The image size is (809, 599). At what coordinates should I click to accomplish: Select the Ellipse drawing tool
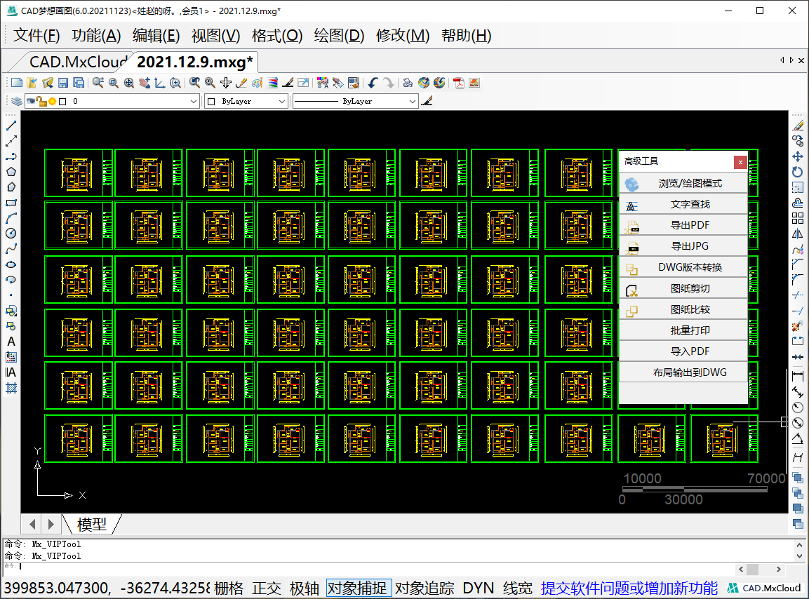click(11, 264)
